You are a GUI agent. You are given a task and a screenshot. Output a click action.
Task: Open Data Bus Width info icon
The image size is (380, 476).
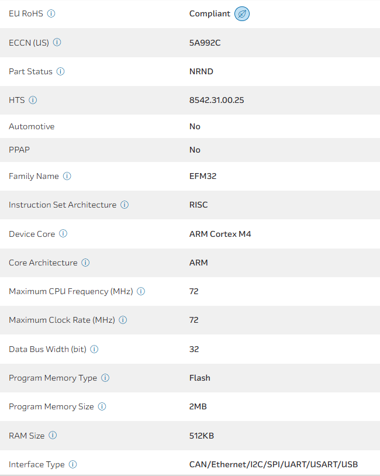point(94,349)
